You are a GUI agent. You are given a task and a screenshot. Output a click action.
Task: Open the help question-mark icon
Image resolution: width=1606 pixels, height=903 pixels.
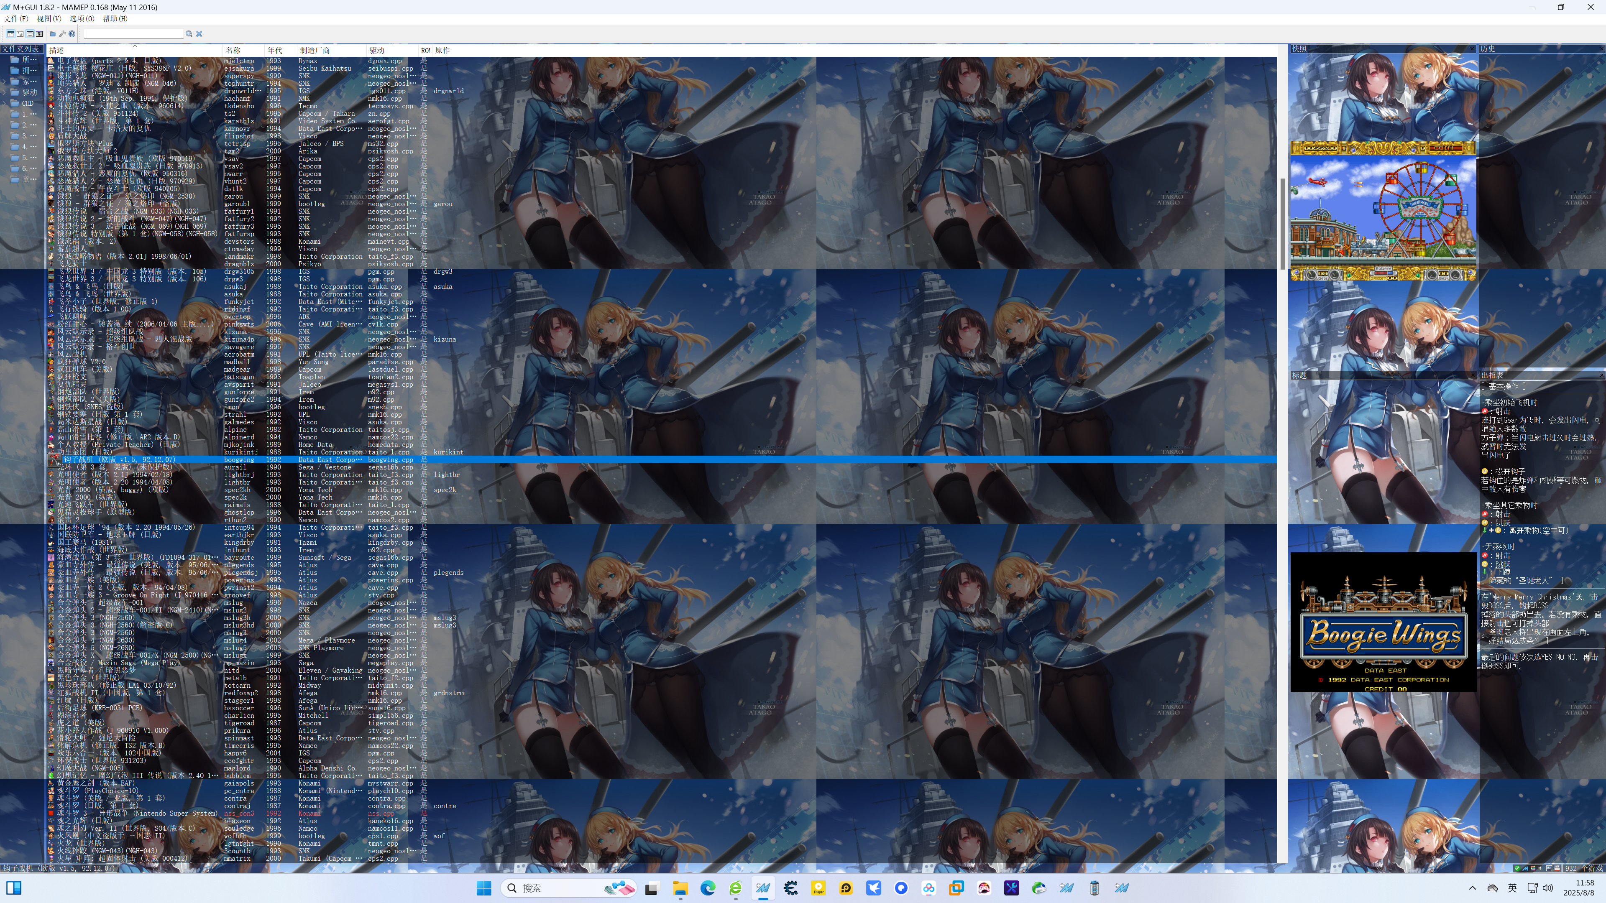pos(72,33)
